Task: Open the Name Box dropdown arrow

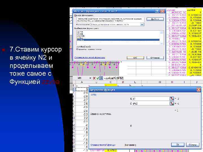Action: [90, 78]
